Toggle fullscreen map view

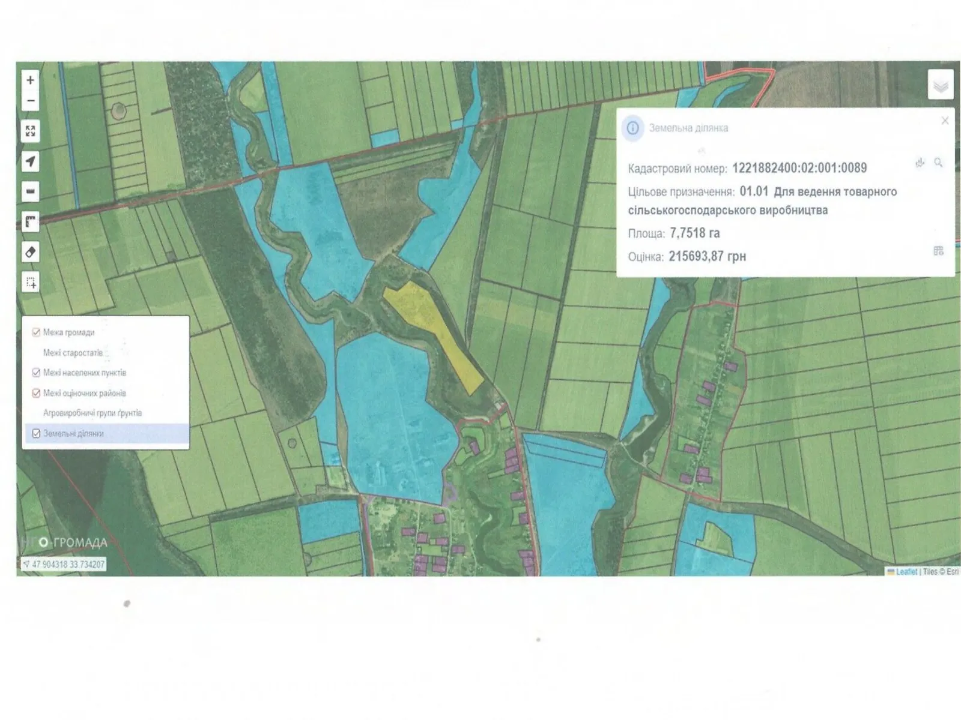pos(31,131)
